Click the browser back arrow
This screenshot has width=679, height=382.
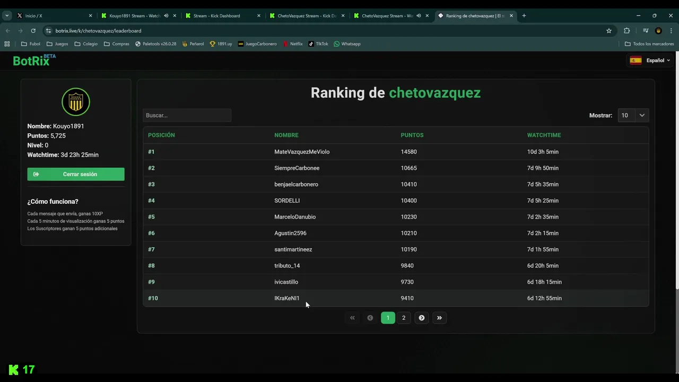[x=7, y=31]
